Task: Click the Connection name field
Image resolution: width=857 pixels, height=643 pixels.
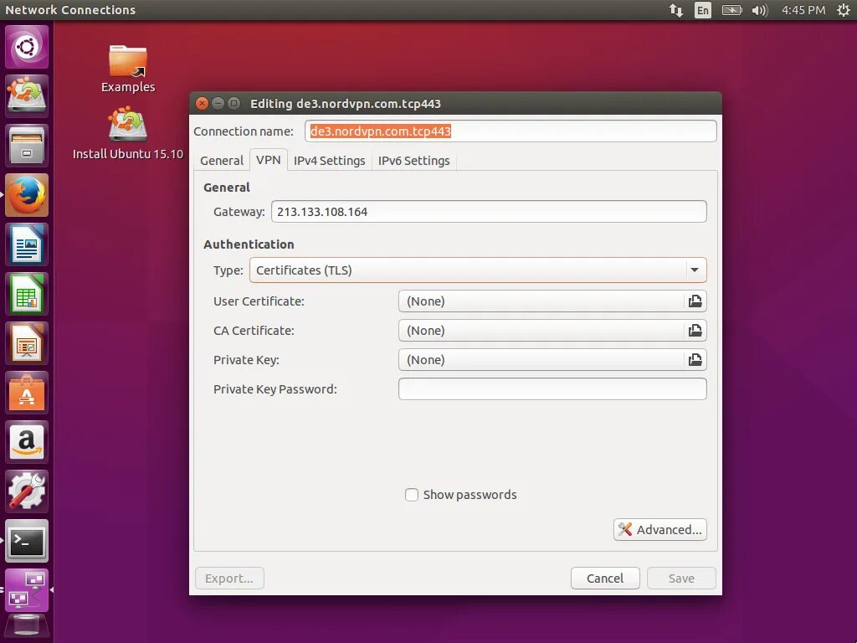Action: pyautogui.click(x=511, y=131)
